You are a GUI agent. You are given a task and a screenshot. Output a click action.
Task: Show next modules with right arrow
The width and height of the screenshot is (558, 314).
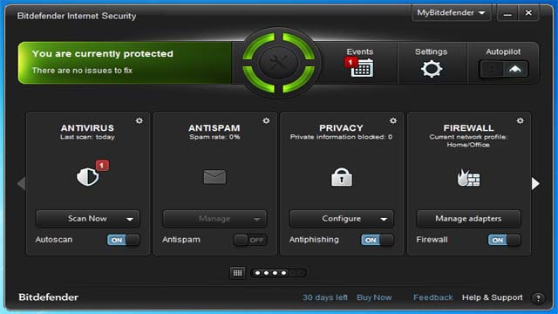pyautogui.click(x=535, y=183)
